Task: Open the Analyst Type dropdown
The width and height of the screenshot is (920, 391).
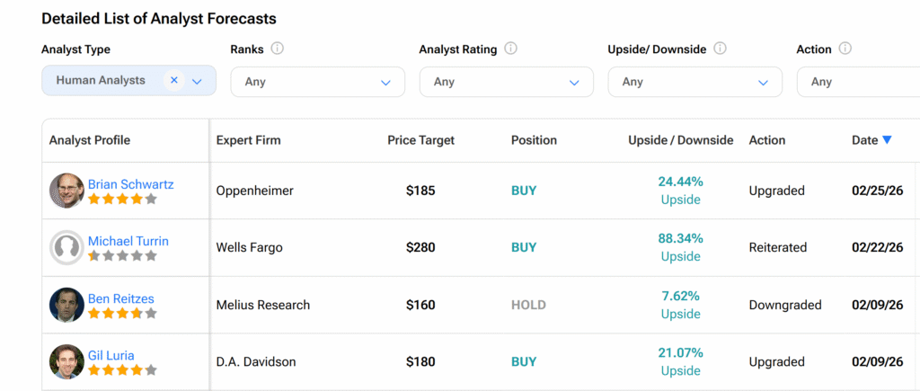Action: tap(198, 81)
